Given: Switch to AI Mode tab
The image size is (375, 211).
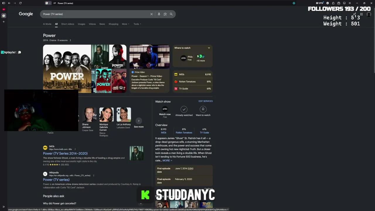Looking at the screenshot, I should pyautogui.click(x=47, y=24).
